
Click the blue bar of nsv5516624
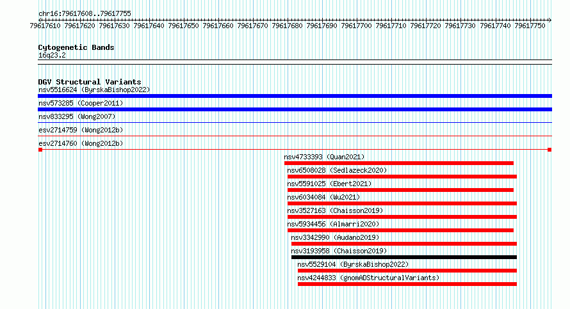[x=295, y=96]
